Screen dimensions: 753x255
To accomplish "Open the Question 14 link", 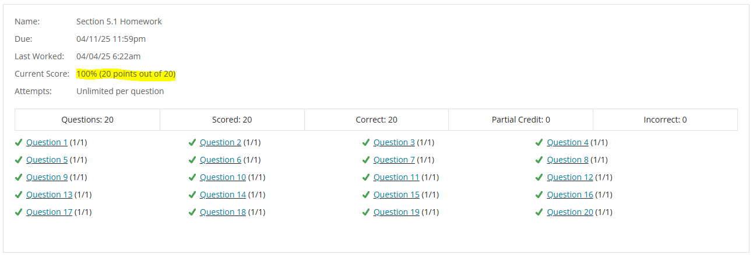I will click(x=223, y=195).
